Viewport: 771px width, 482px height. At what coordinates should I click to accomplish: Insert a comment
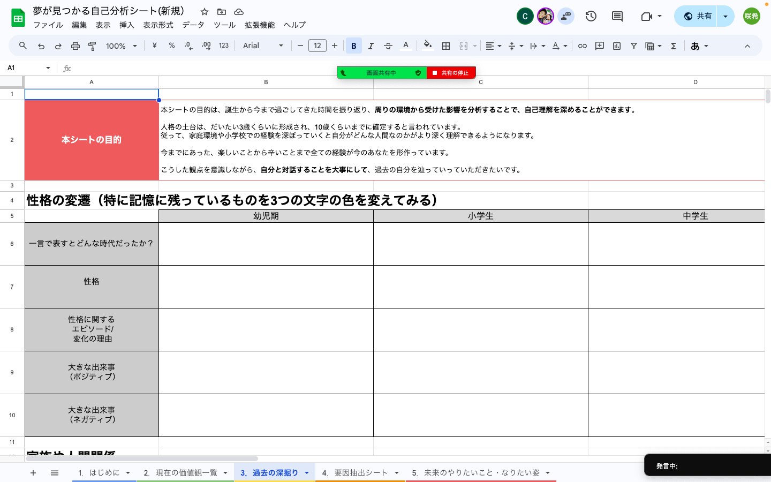[x=600, y=46]
